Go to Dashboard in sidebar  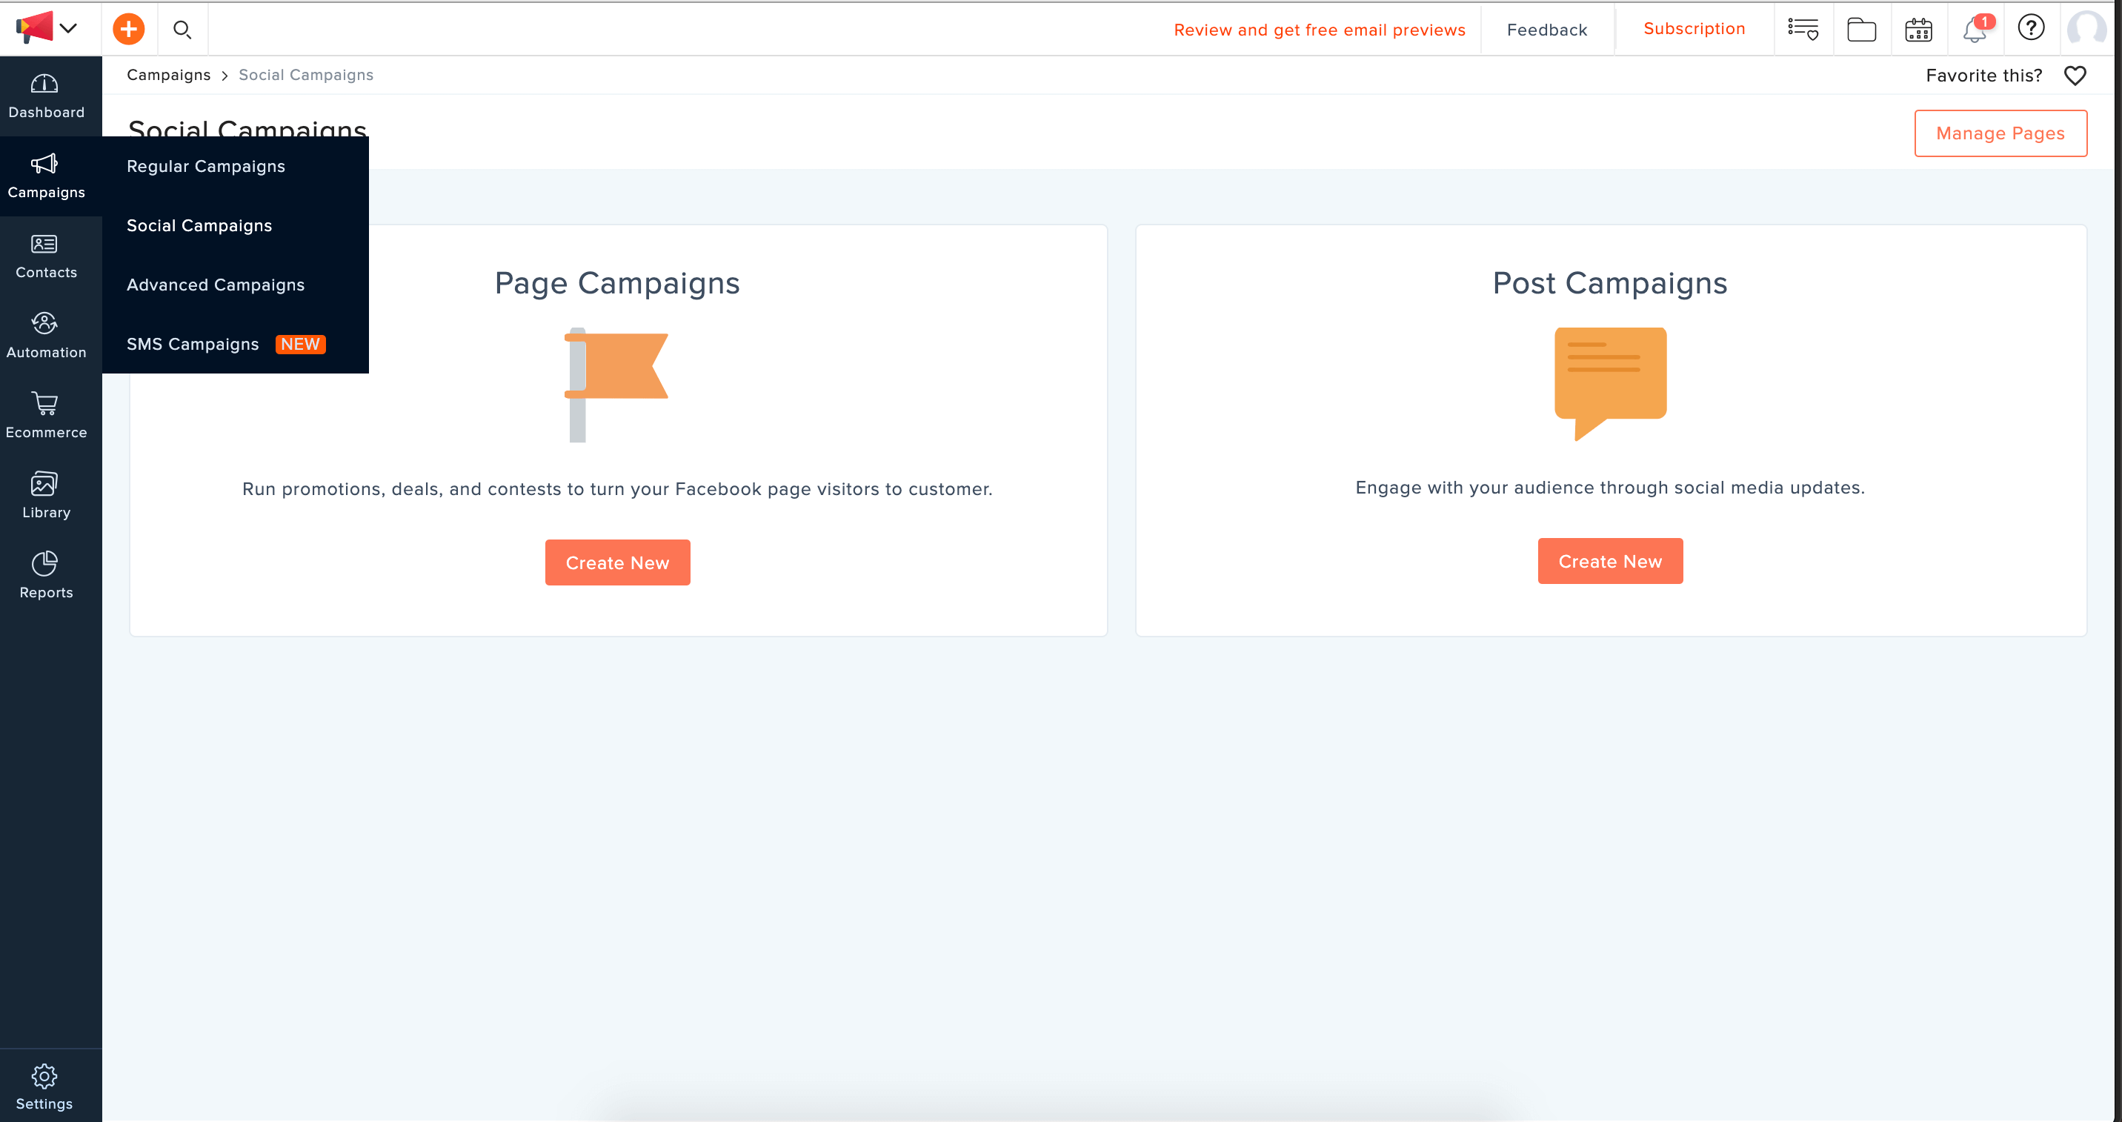46,96
